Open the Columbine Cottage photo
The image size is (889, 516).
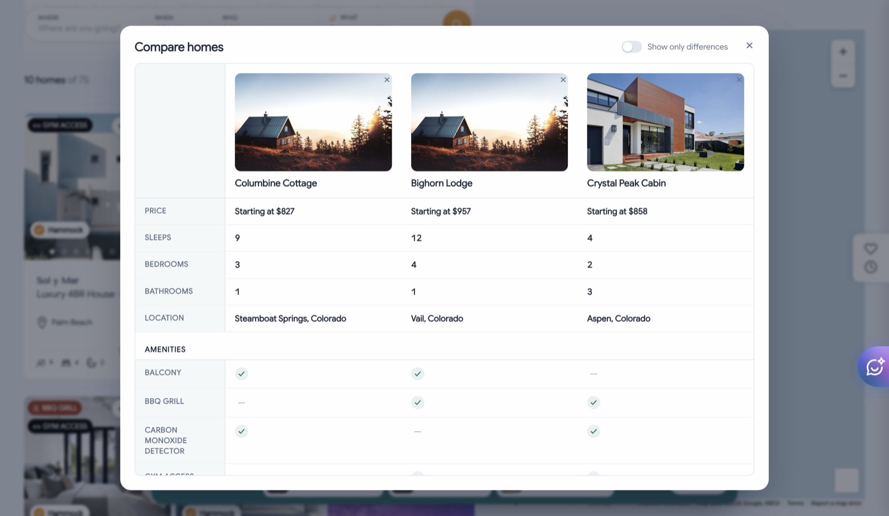coord(313,122)
